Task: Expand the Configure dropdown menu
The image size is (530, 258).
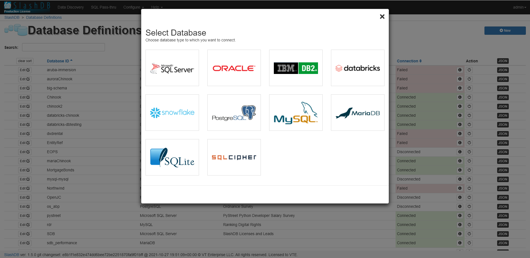Action: tap(134, 7)
